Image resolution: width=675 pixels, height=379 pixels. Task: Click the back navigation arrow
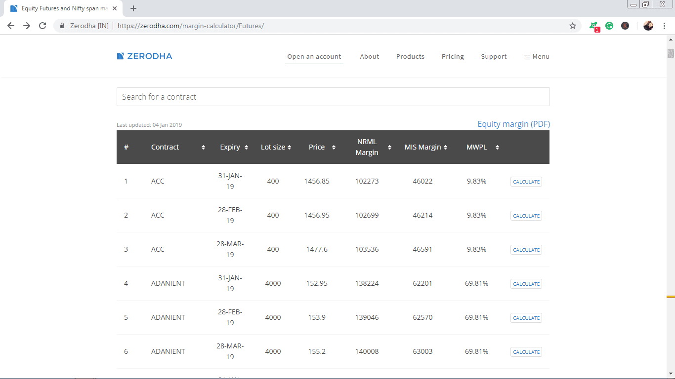point(10,26)
